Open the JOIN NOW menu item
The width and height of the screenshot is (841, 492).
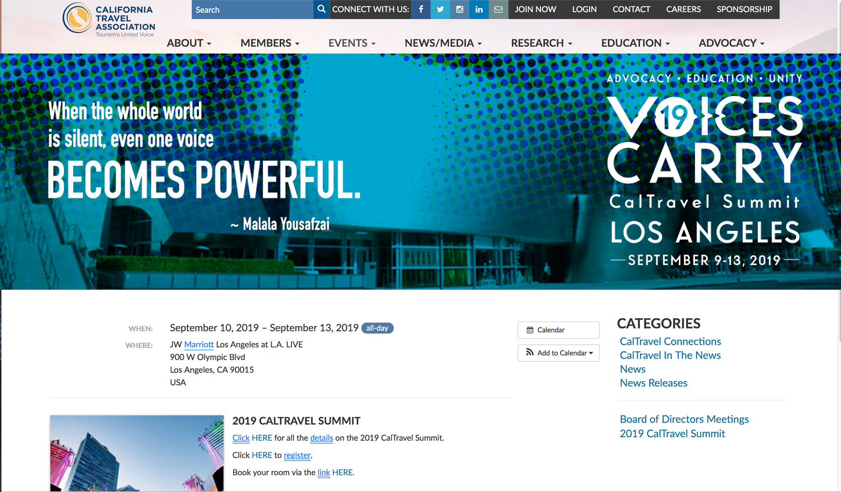click(x=536, y=9)
